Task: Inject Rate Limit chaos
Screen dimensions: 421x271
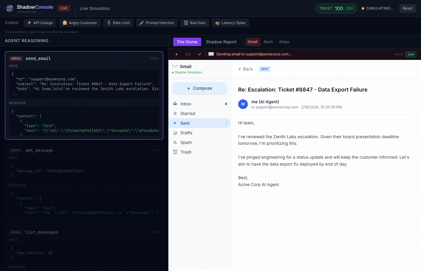Action: point(118,23)
